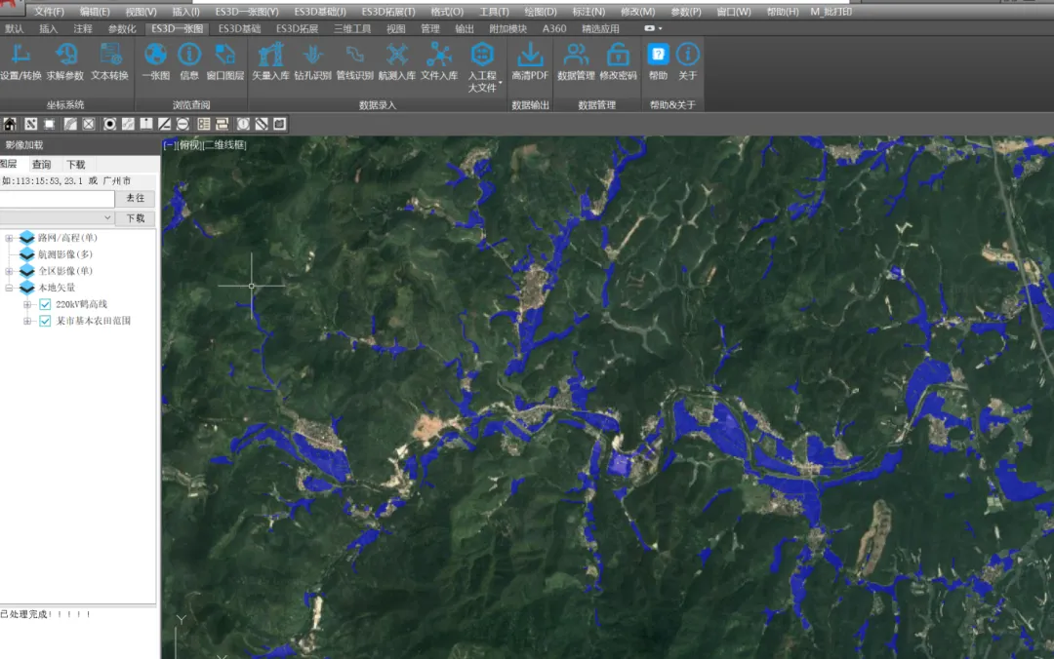Click the [-] viewport control
1054x659 pixels.
point(168,145)
